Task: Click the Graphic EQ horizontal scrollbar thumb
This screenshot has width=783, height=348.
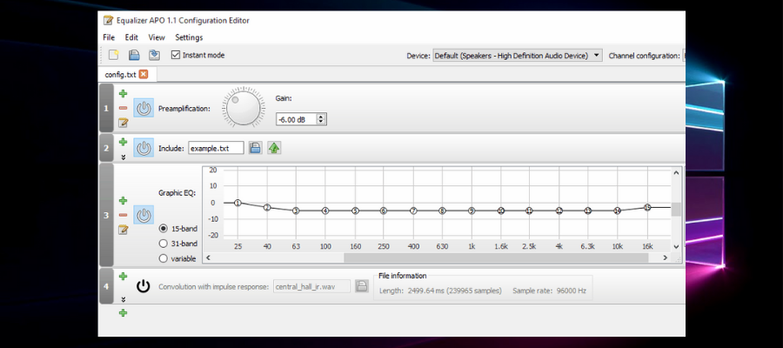Action: (x=496, y=258)
